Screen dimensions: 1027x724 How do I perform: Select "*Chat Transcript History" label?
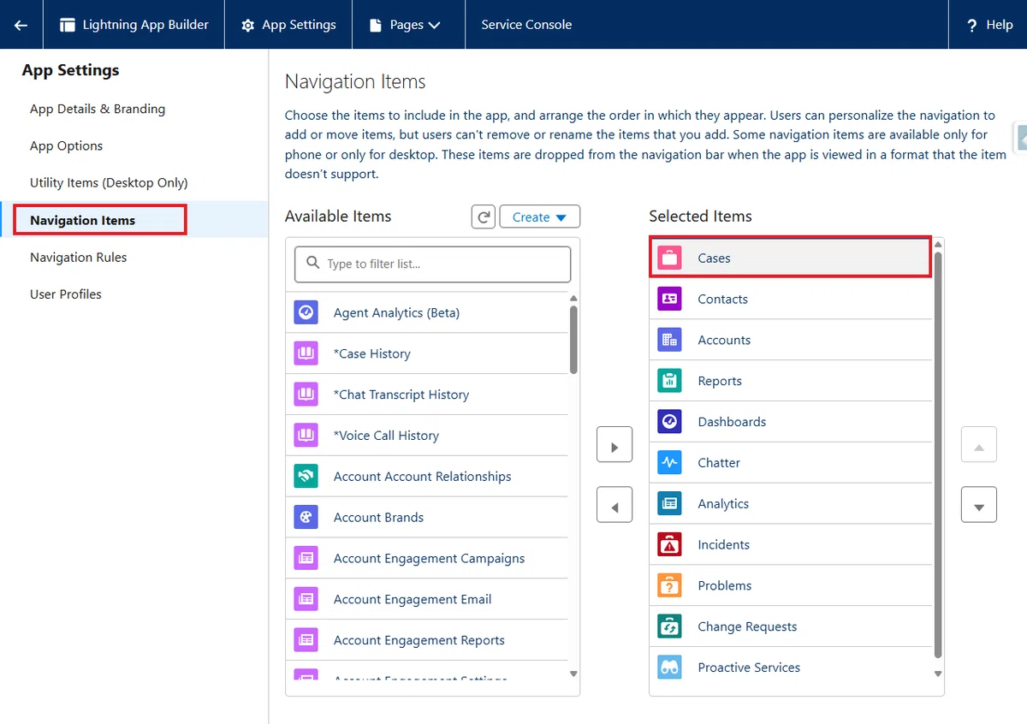click(401, 395)
